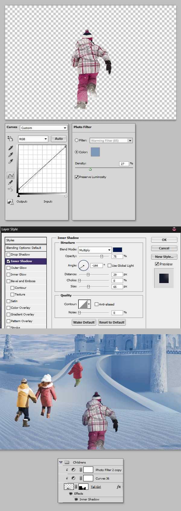Open the Contour picker dropdown arrow

(89, 304)
